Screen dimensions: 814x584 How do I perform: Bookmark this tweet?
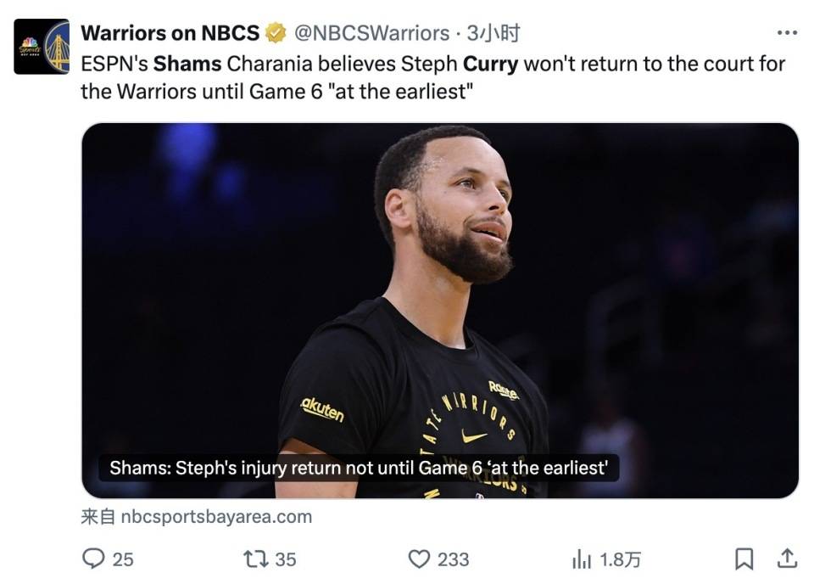[744, 559]
